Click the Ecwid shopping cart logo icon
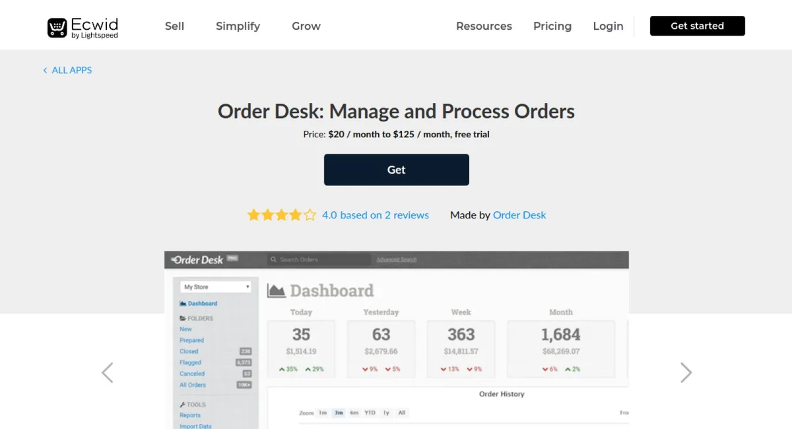 (x=59, y=26)
